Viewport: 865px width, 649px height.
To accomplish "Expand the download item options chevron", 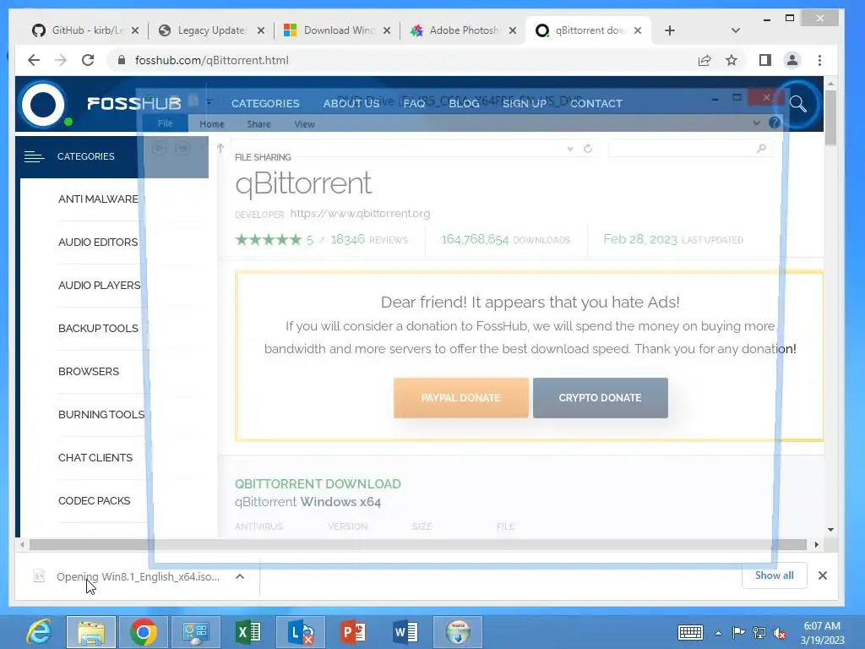I will tap(240, 576).
